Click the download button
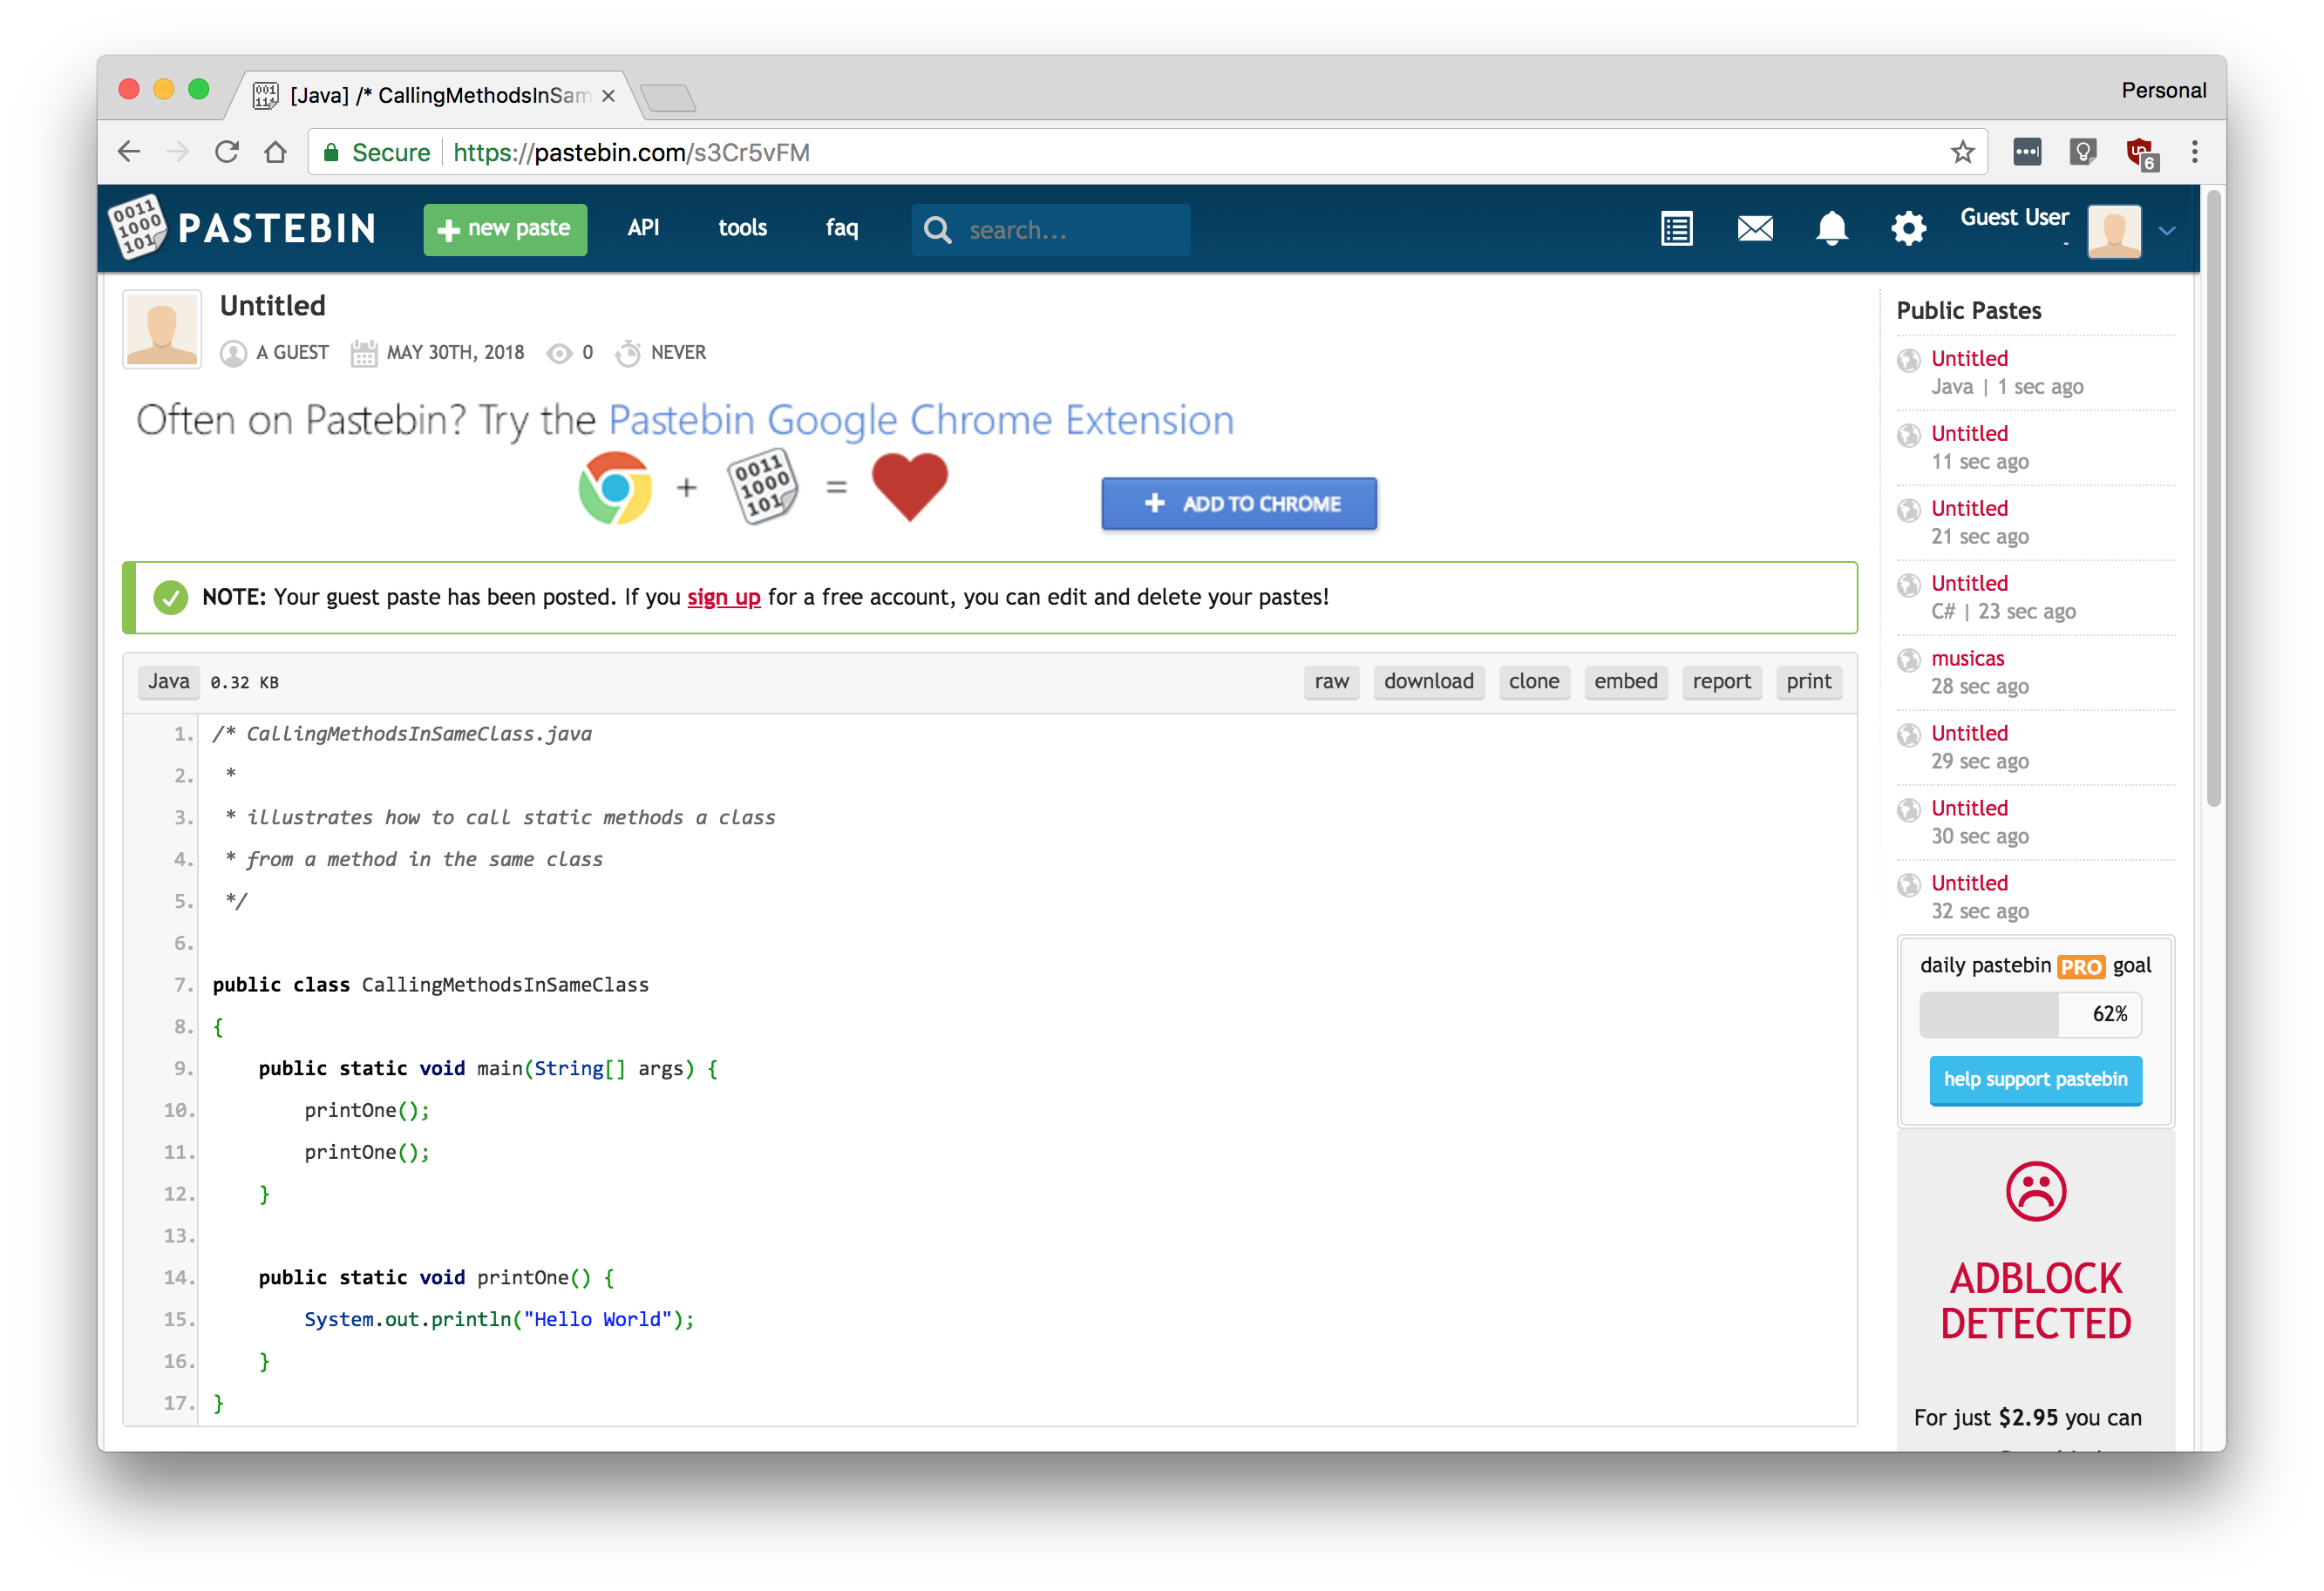Image resolution: width=2324 pixels, height=1591 pixels. [x=1428, y=681]
